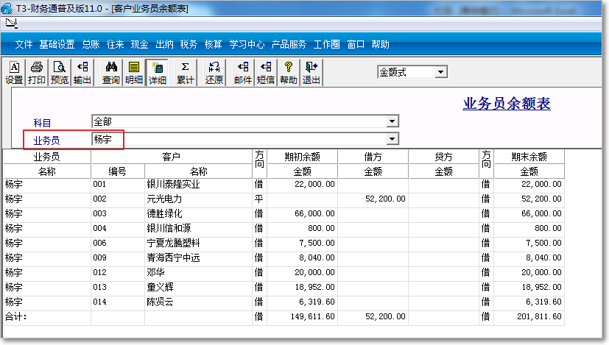The width and height of the screenshot is (609, 345).
Task: Open the 总账 (General Ledger) menu
Action: 91,44
